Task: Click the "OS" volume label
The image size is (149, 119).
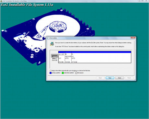Action: coord(73,56)
